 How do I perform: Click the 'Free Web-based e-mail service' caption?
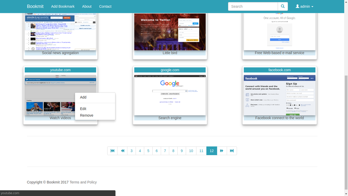(279, 53)
